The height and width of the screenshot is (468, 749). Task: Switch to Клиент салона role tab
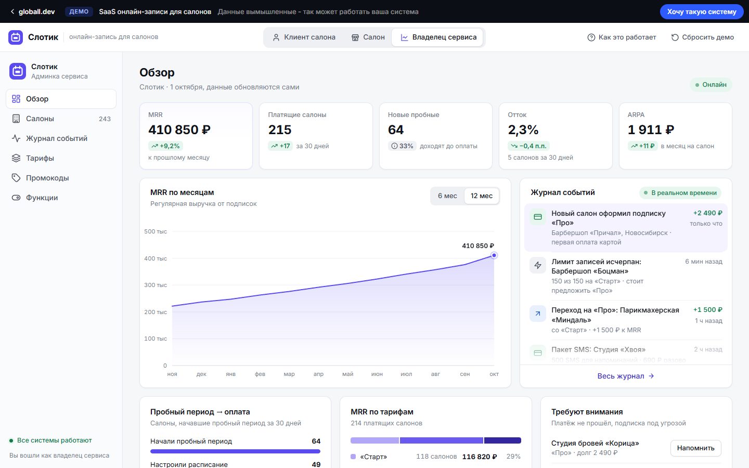click(x=304, y=37)
